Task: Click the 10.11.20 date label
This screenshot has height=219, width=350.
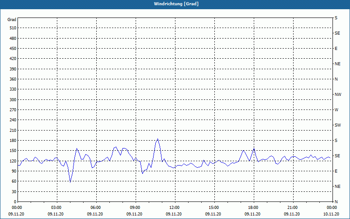Action: pyautogui.click(x=331, y=214)
